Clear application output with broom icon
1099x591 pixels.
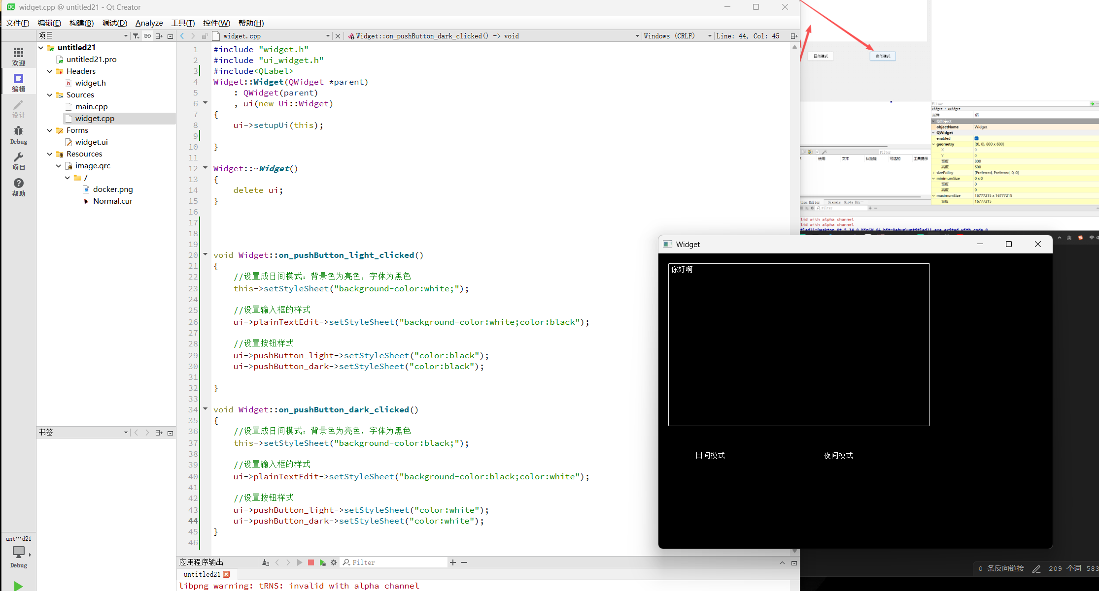coord(266,562)
